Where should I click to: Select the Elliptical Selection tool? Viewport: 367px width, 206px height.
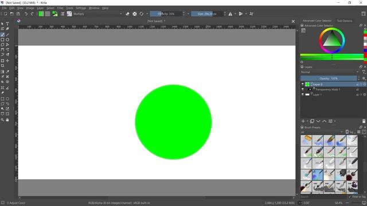click(7, 99)
